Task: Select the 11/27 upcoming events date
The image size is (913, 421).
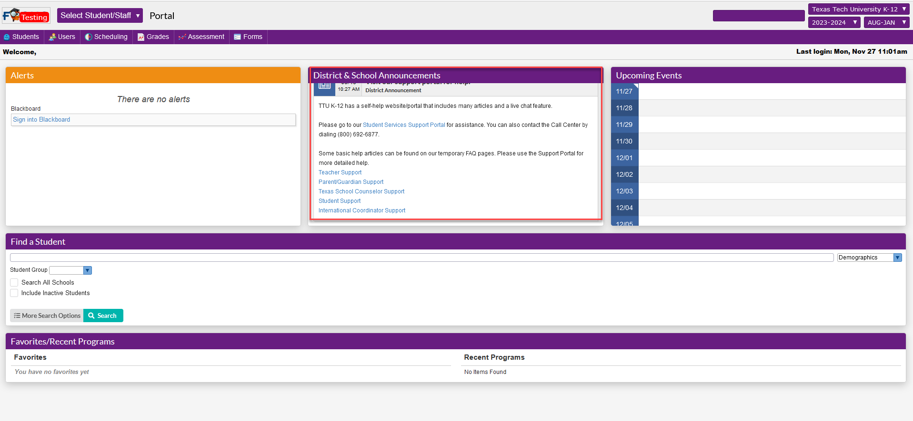Action: 624,91
